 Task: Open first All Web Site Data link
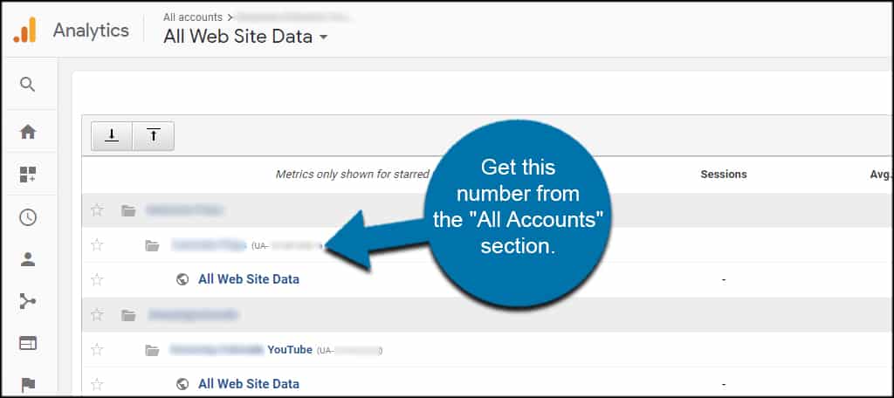(249, 279)
